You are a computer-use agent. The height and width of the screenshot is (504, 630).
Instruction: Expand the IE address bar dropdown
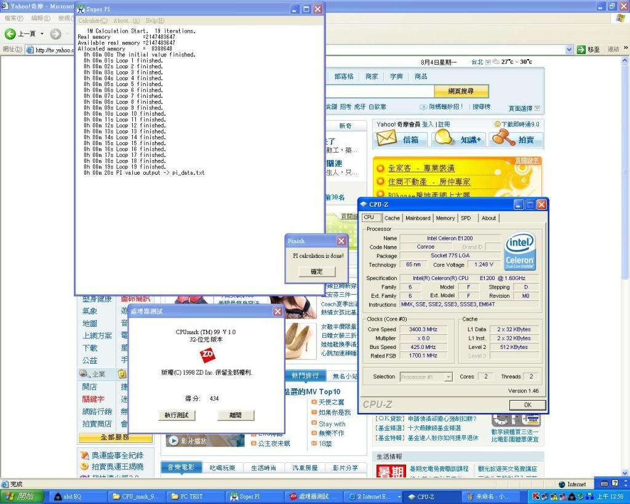[x=569, y=49]
